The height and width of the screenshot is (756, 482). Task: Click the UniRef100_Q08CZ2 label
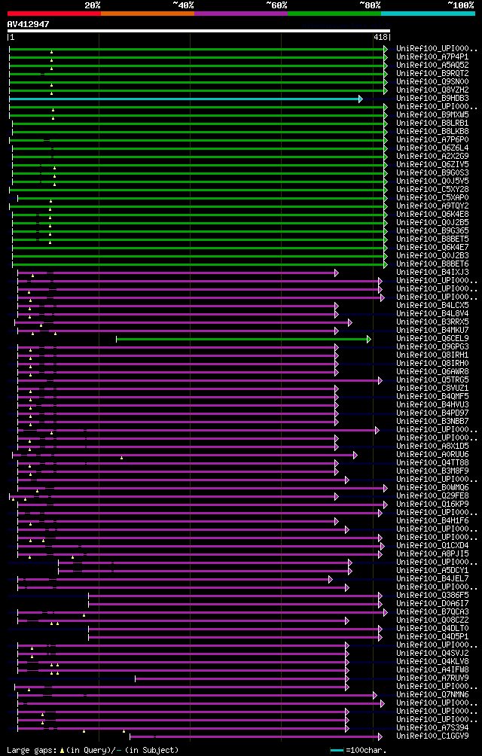pos(432,620)
